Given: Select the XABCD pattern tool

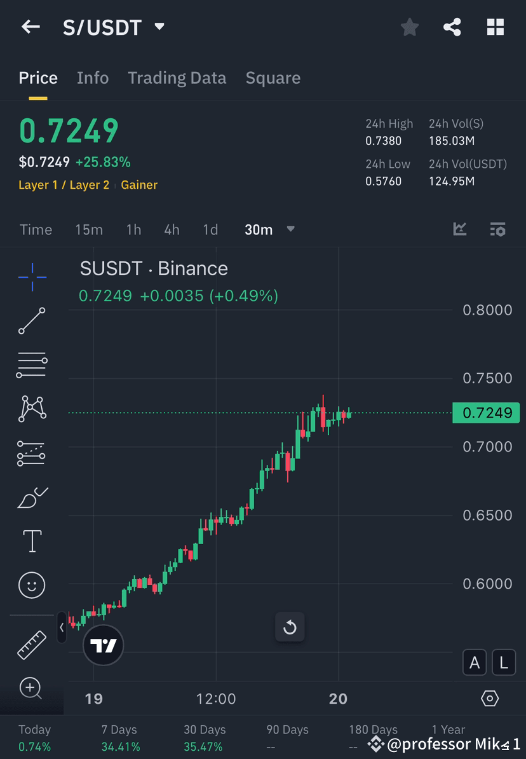Looking at the screenshot, I should tap(31, 409).
